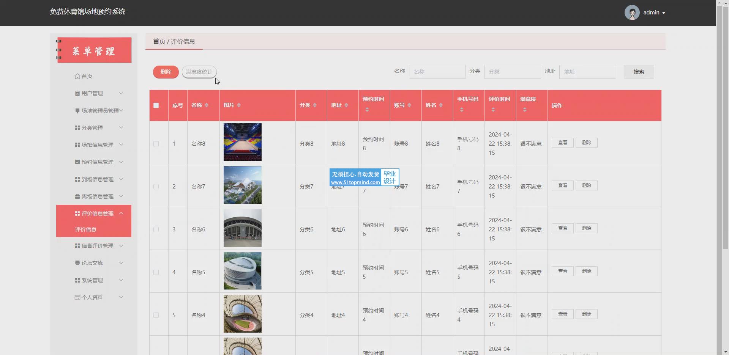Expand 分类管理 chevron
This screenshot has width=729, height=355.
coord(121,128)
